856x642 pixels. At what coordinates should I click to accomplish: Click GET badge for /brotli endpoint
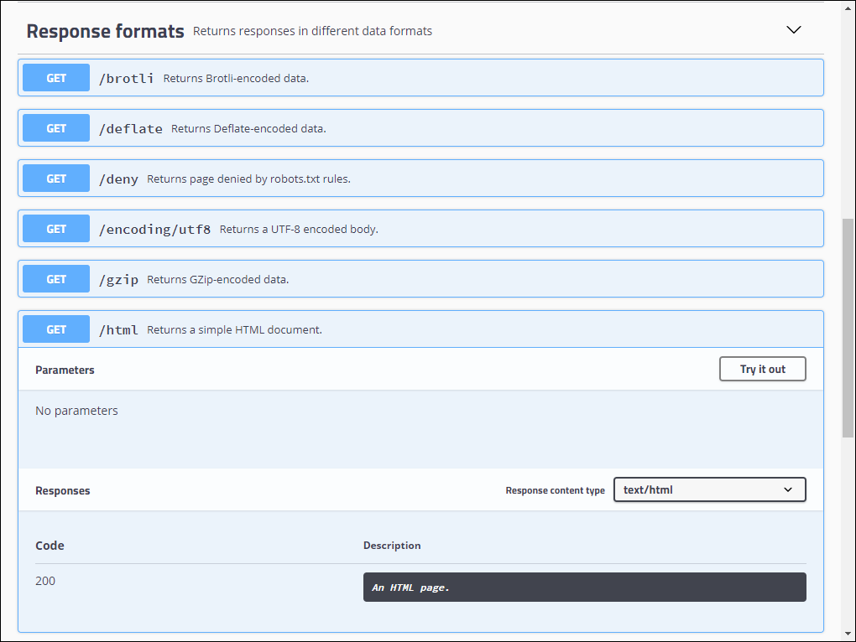point(56,78)
